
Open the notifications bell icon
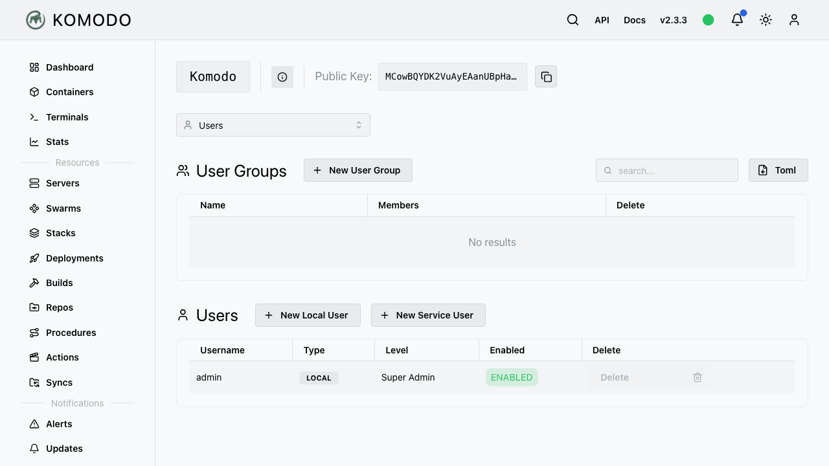point(737,20)
